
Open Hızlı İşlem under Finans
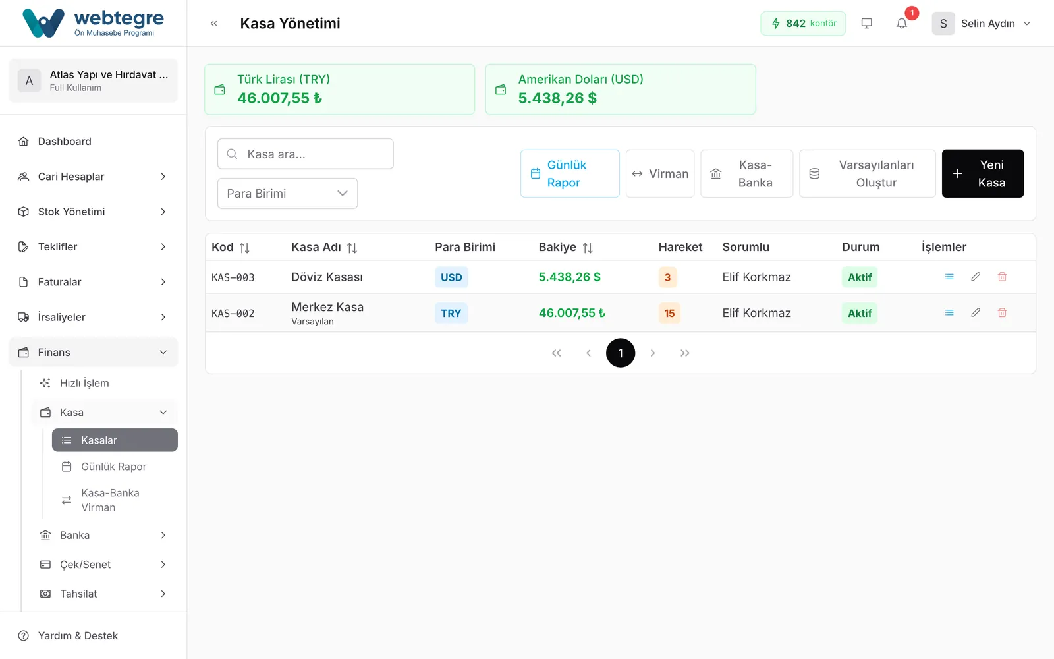104,383
